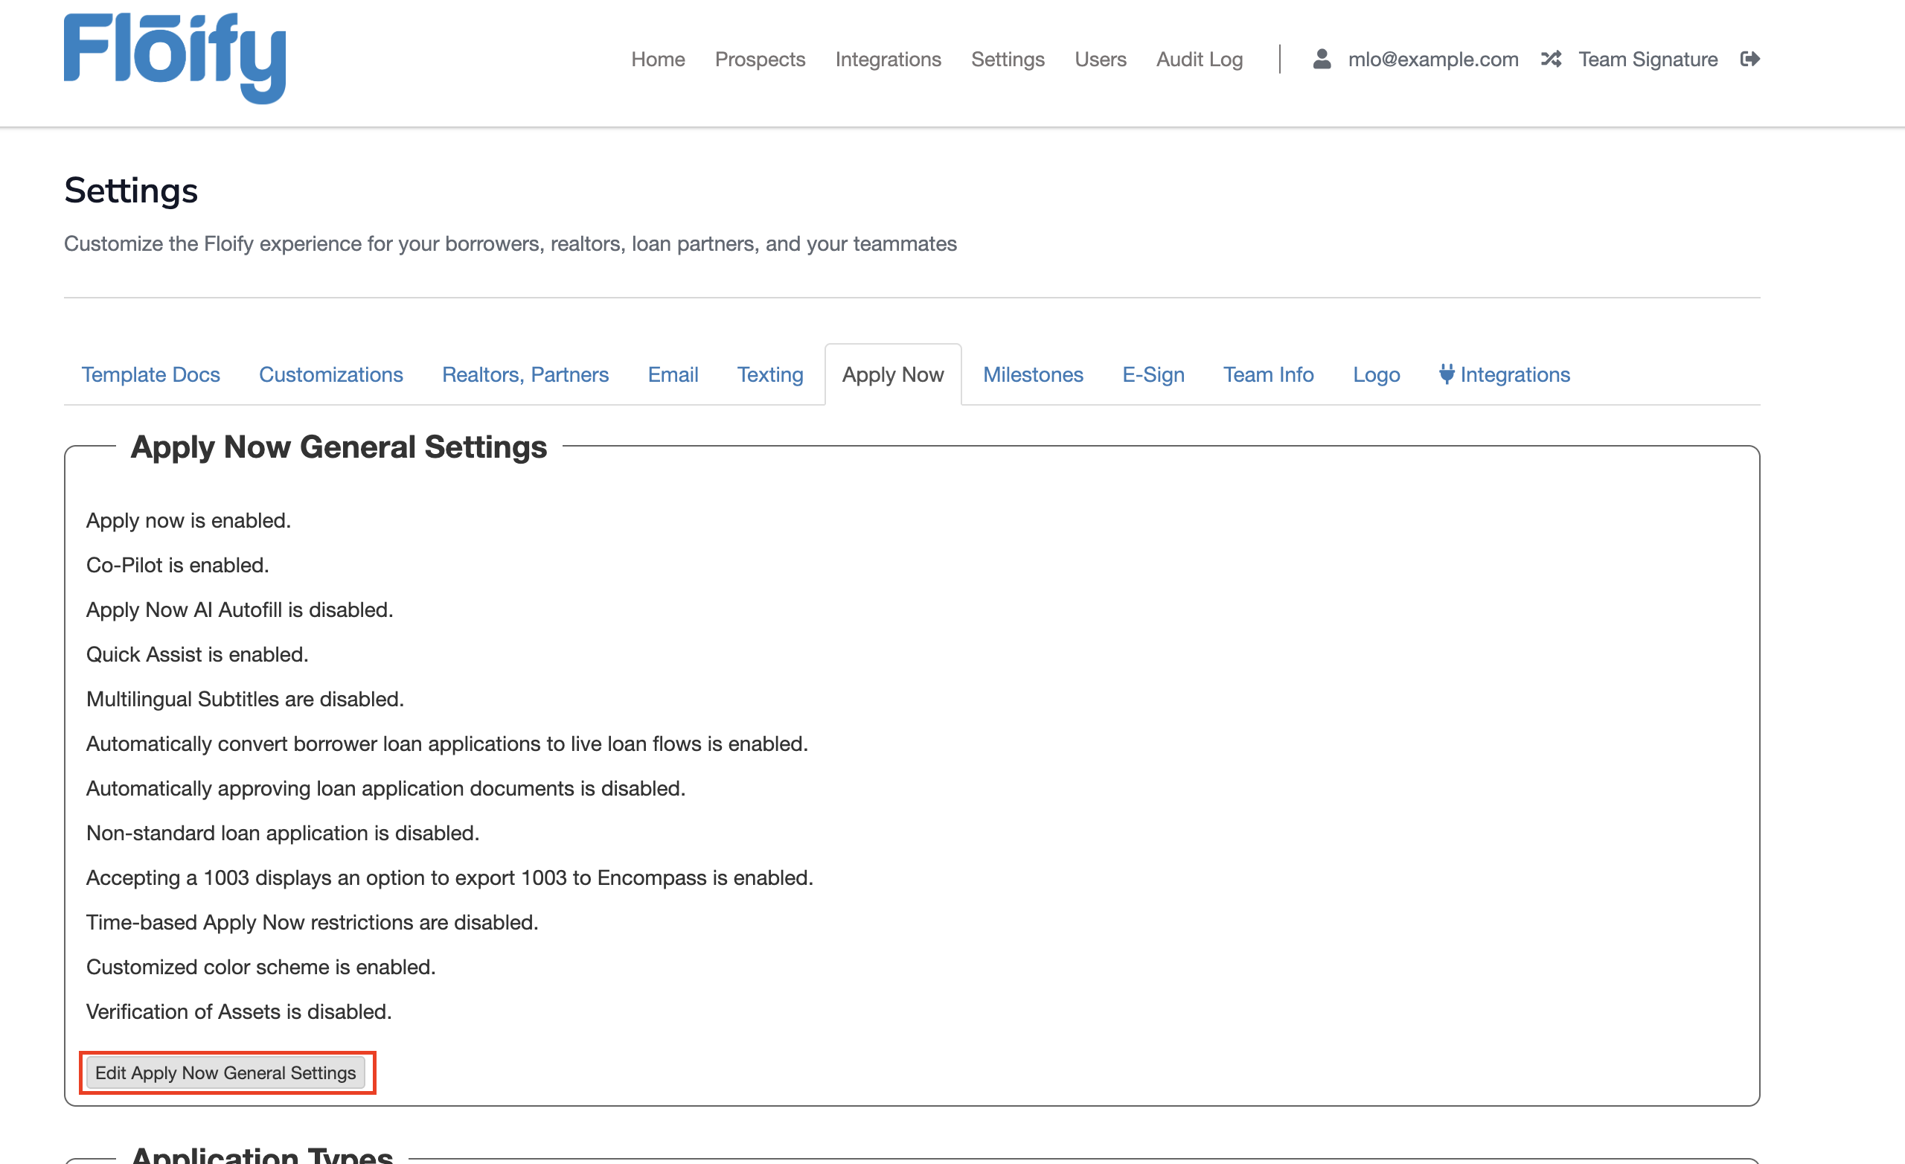1905x1164 pixels.
Task: Click the Team Signature link
Action: [1648, 60]
